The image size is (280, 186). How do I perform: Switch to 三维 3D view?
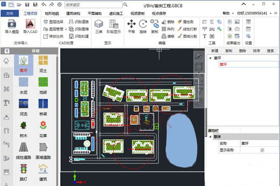pyautogui.click(x=99, y=26)
